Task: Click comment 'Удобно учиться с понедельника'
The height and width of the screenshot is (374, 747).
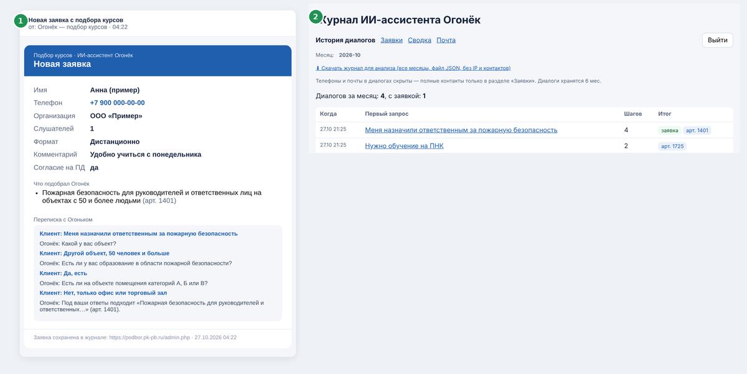Action: click(x=146, y=154)
